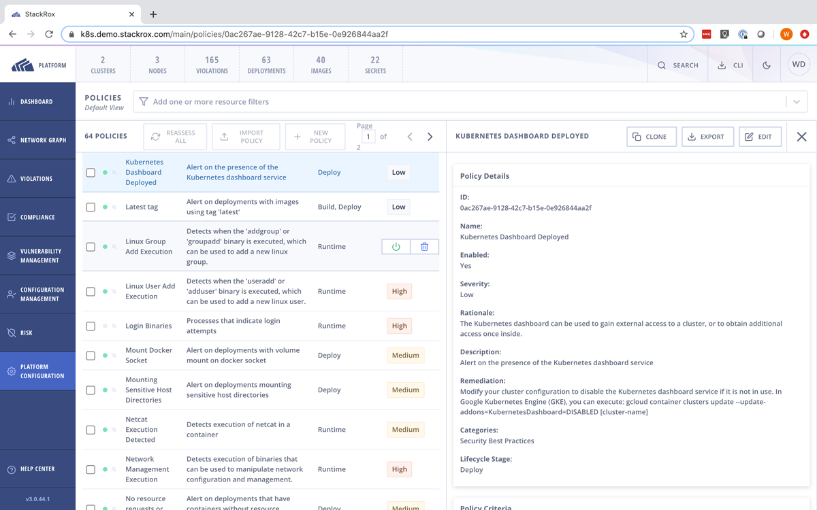Bookmark this page with the star icon
Image resolution: width=817 pixels, height=510 pixels.
tap(684, 34)
